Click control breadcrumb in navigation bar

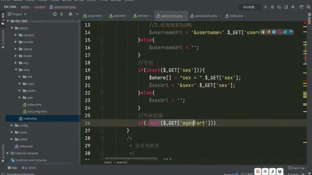click(40, 7)
